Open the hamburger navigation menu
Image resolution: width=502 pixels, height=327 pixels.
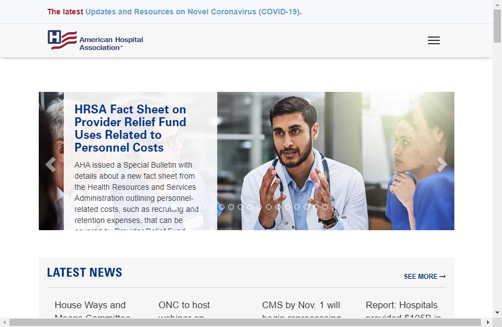tap(433, 40)
